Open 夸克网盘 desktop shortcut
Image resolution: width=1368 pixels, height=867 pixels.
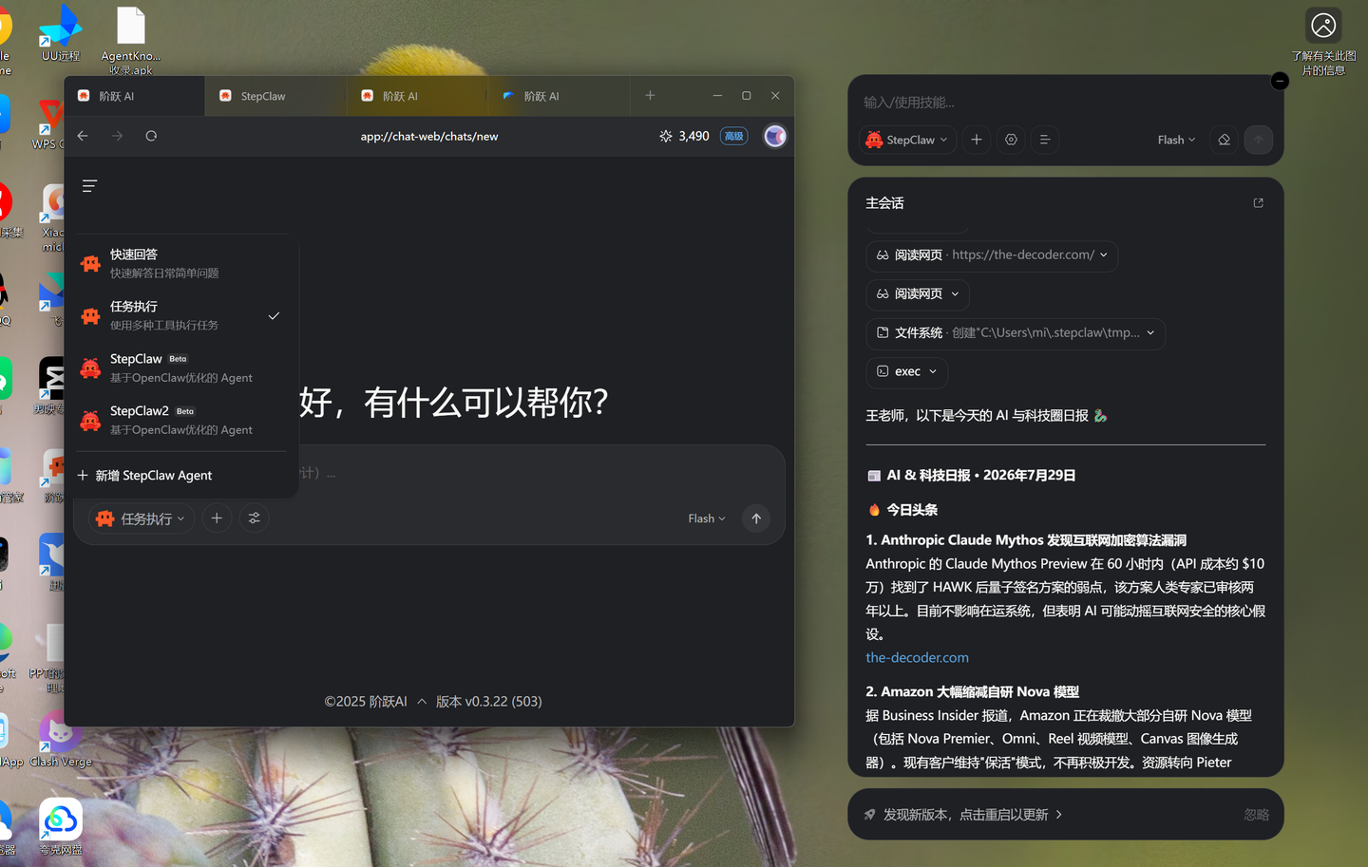pyautogui.click(x=60, y=826)
